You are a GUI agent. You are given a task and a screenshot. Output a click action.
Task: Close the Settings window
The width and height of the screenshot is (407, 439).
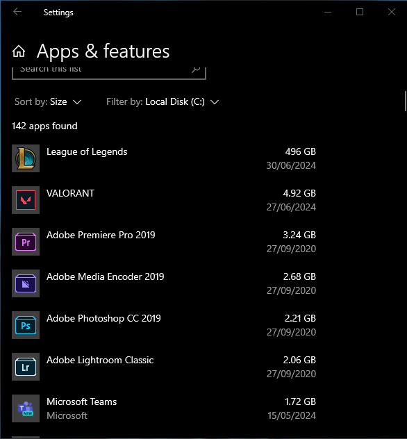(x=392, y=12)
